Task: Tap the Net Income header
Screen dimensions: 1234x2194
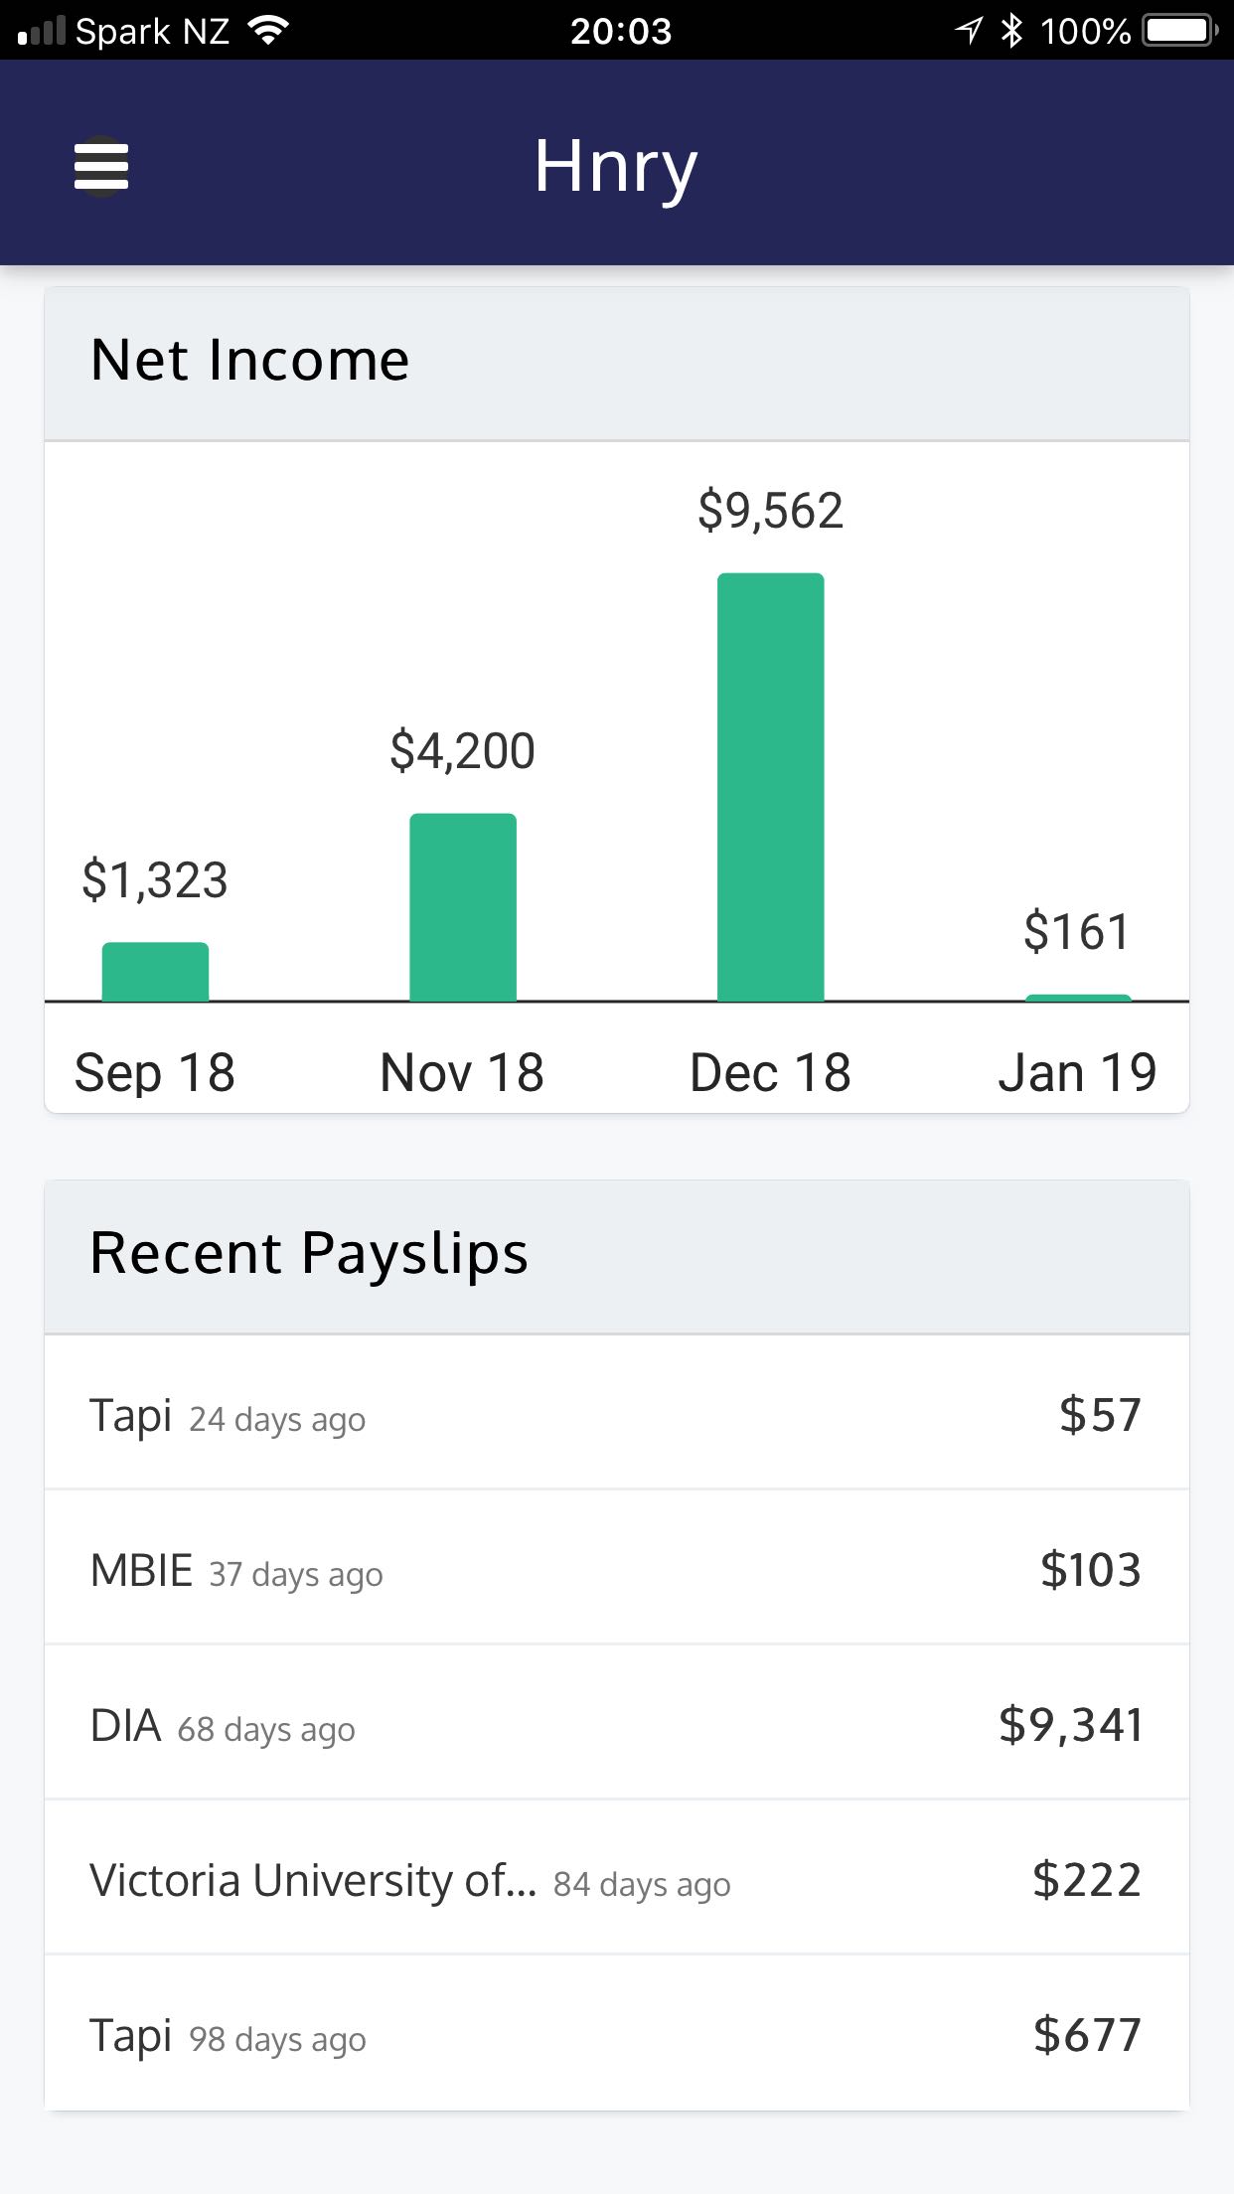Action: point(249,360)
